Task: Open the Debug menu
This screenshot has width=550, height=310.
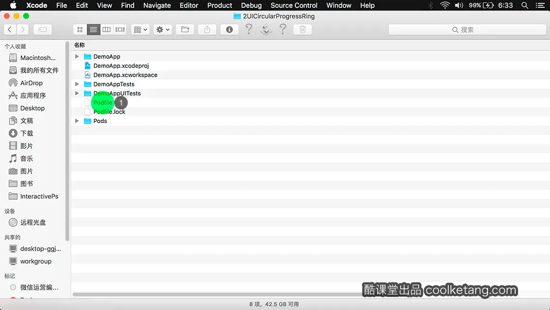Action: [x=251, y=5]
